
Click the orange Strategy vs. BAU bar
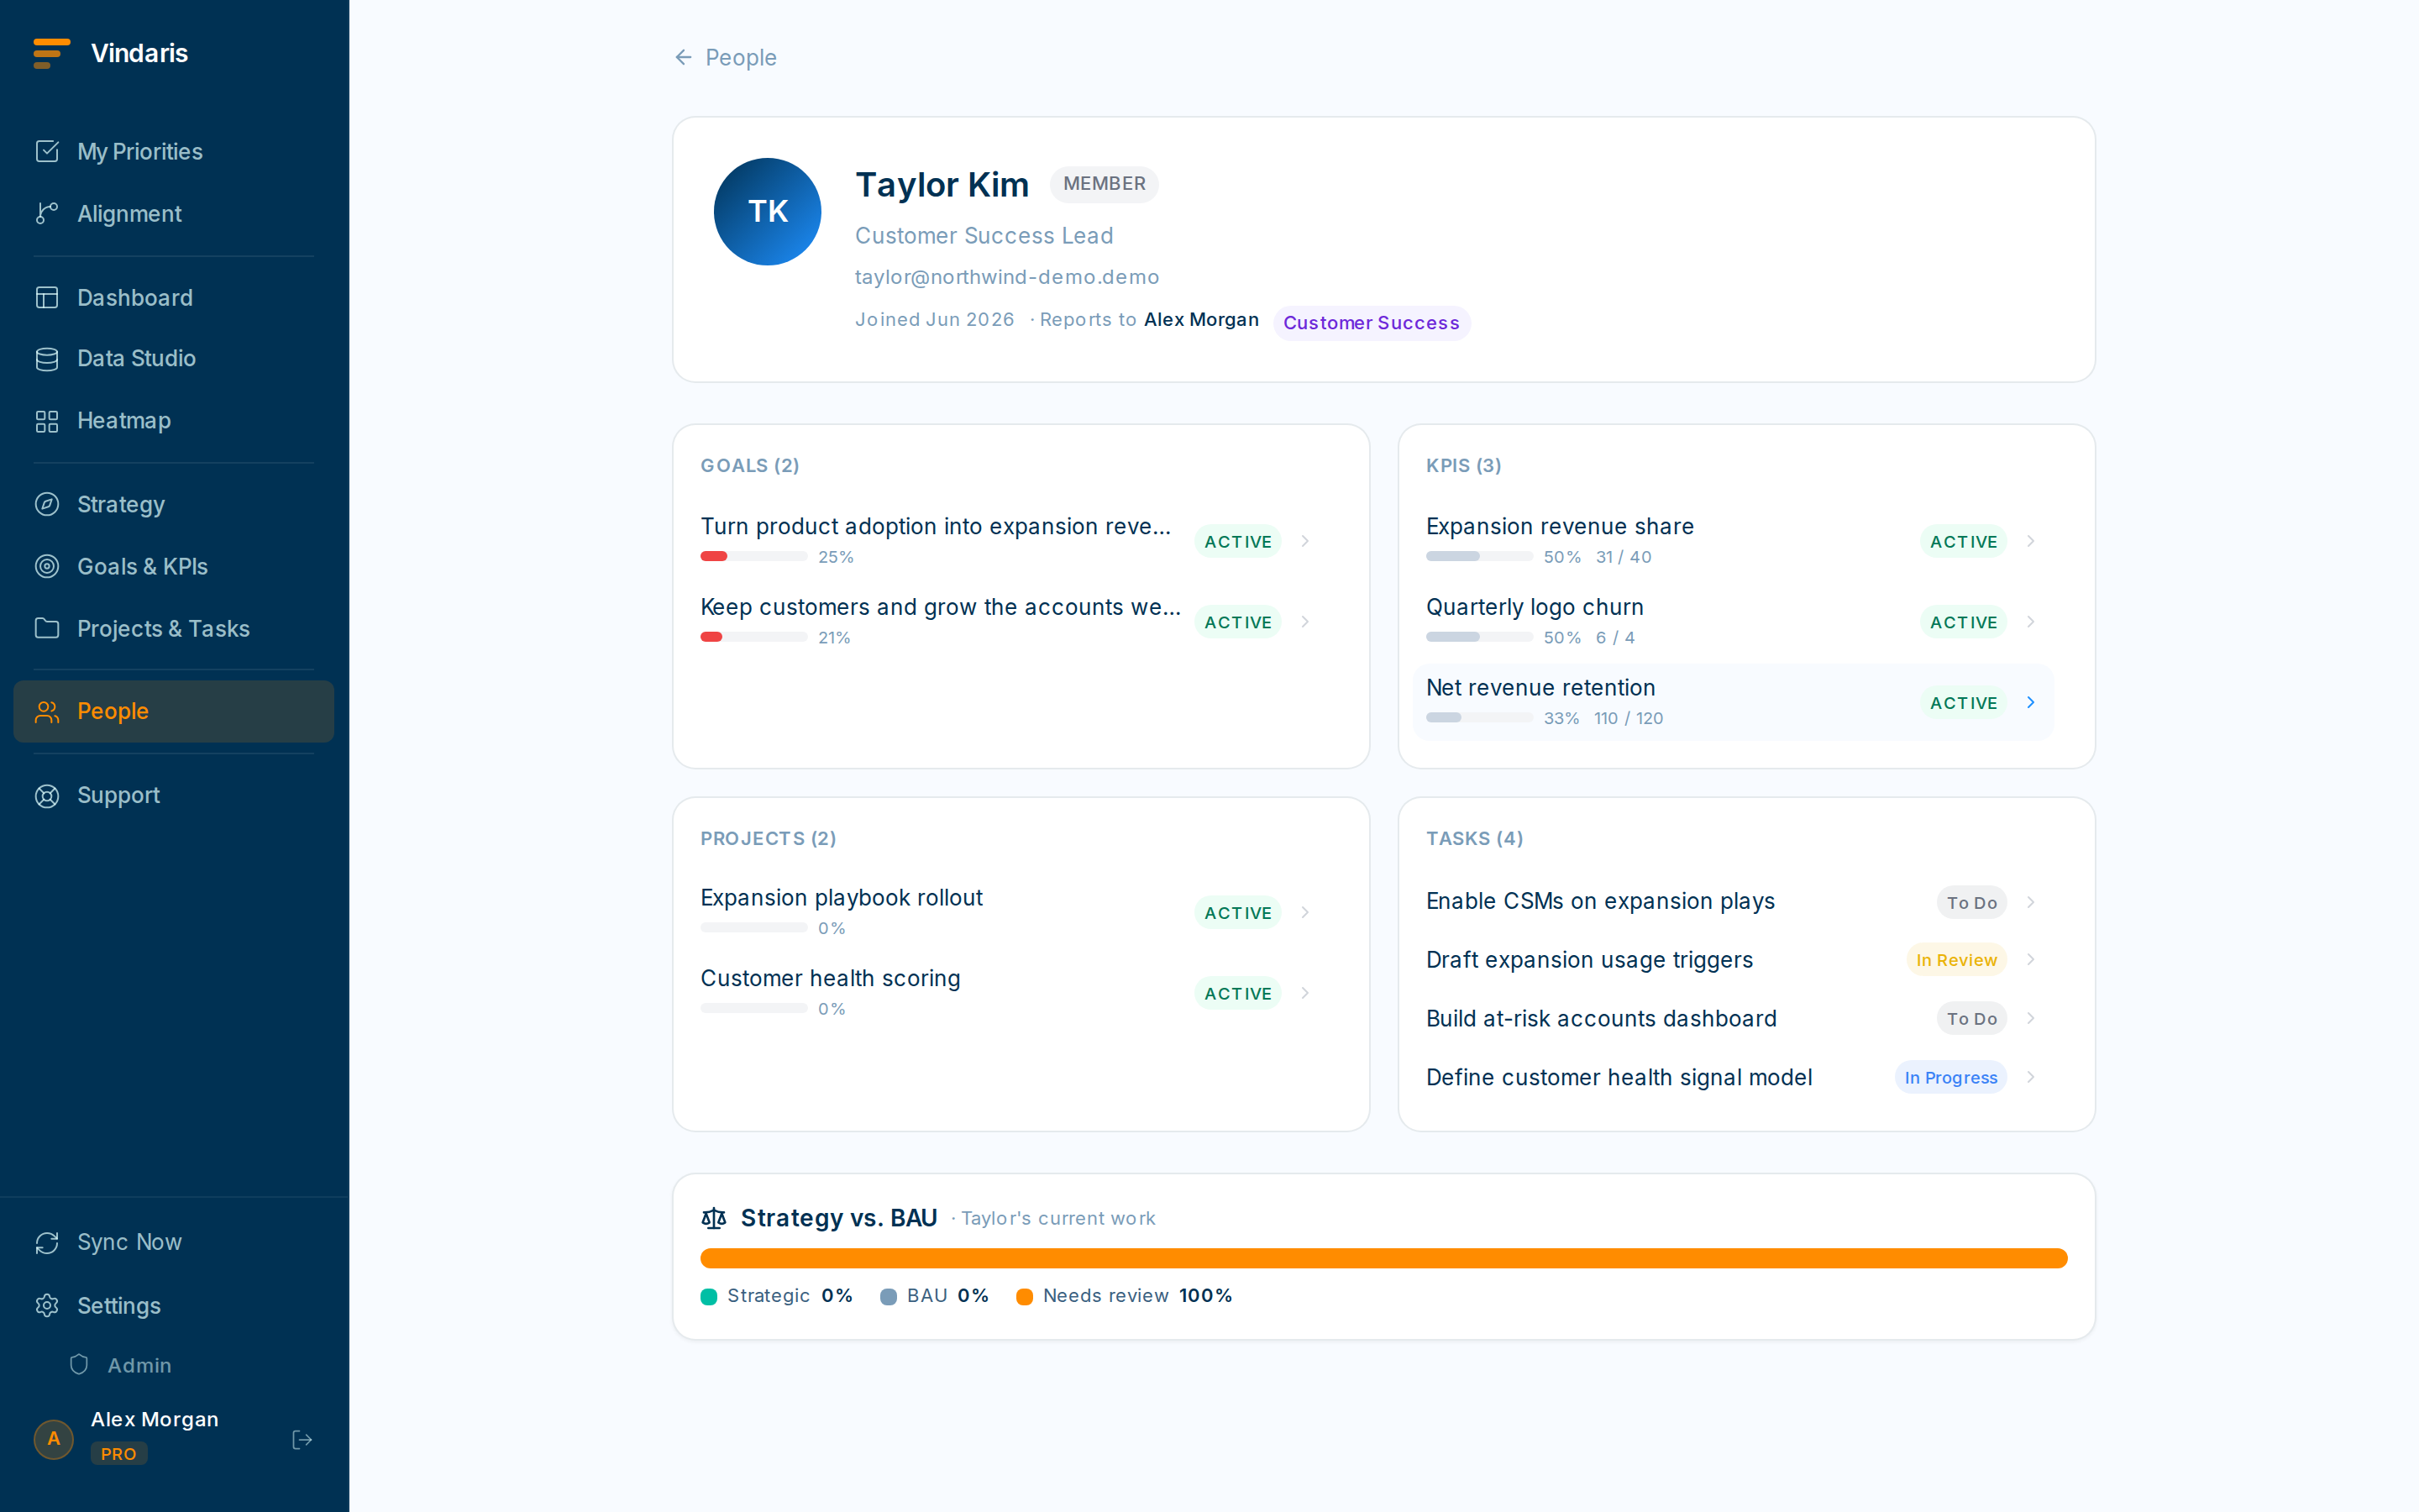coord(1383,1258)
